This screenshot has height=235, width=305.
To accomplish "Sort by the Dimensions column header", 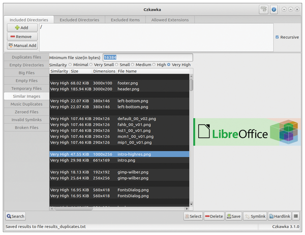I will pyautogui.click(x=104, y=71).
